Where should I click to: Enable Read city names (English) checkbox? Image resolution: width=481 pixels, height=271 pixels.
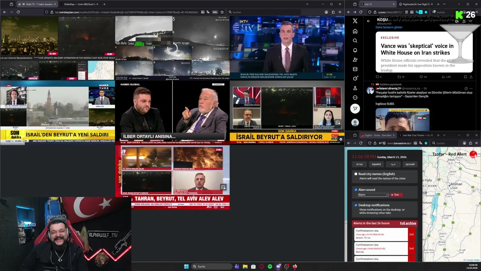tap(356, 174)
